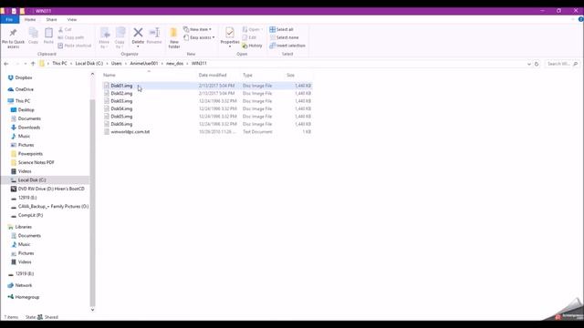Click Paste shortcut in ribbon
Screen dimensions: 584x328
75,46
